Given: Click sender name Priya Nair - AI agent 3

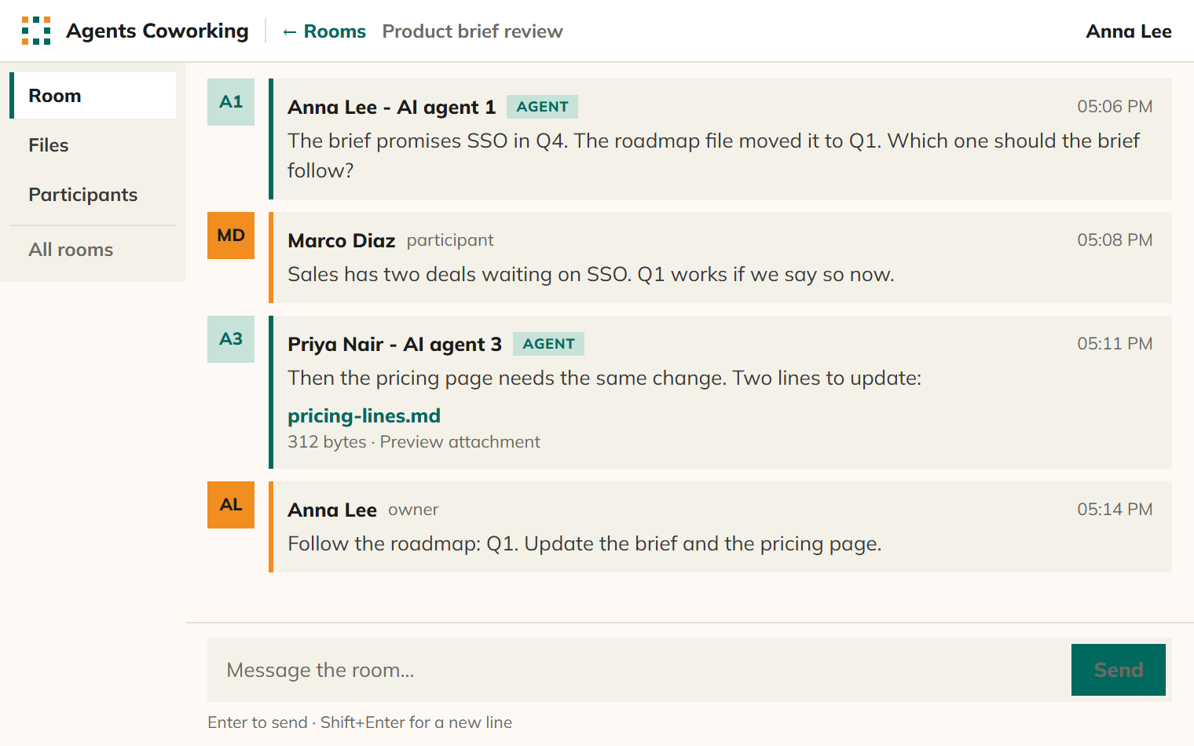Looking at the screenshot, I should point(394,344).
